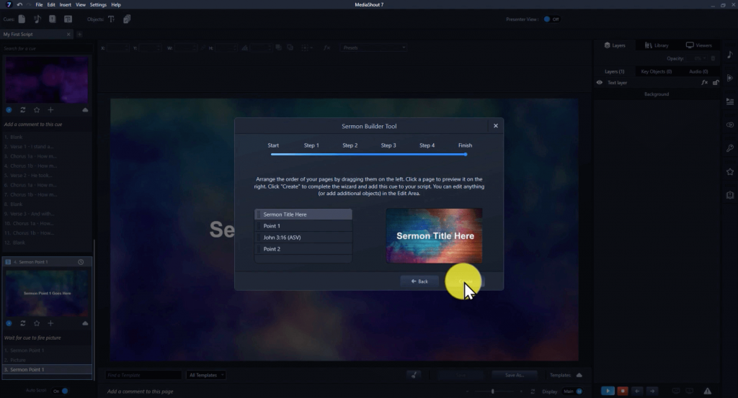Click the Find a Template field

(x=143, y=375)
